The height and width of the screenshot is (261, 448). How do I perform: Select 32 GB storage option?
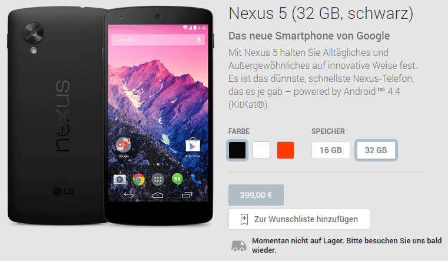click(376, 150)
